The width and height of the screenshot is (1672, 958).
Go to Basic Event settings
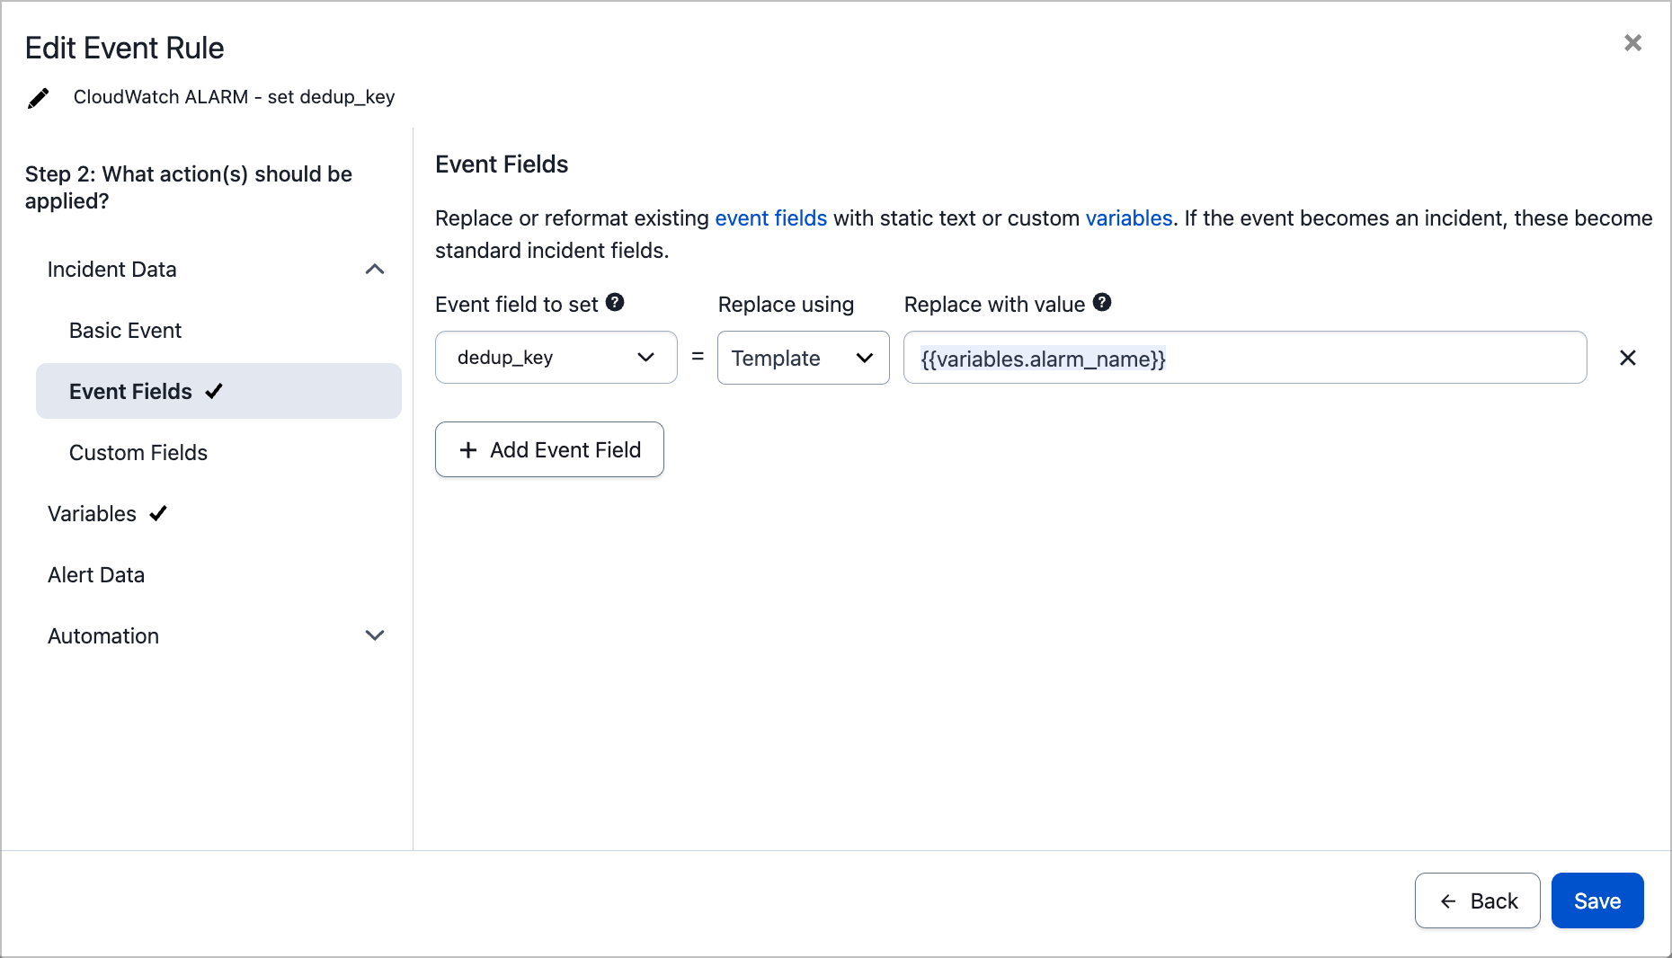coord(125,331)
